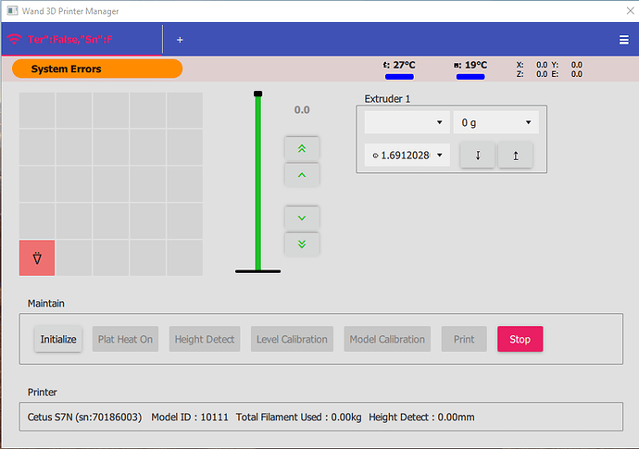Click the top-right platform grid cell
639x449 pixels.
(184, 110)
